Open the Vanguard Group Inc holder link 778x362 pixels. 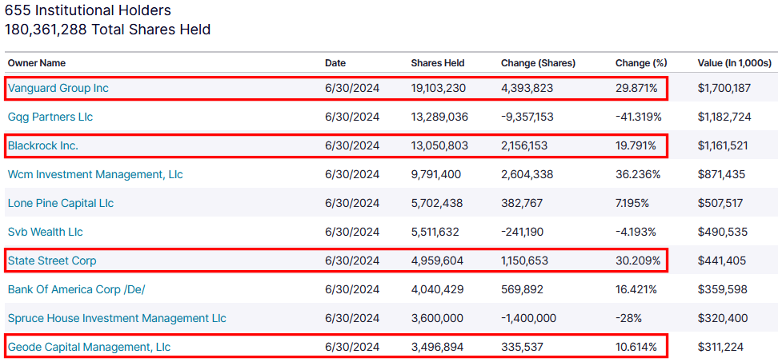coord(58,89)
